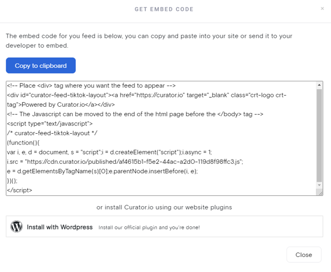Click the getElementsByTagName code line

102,171
